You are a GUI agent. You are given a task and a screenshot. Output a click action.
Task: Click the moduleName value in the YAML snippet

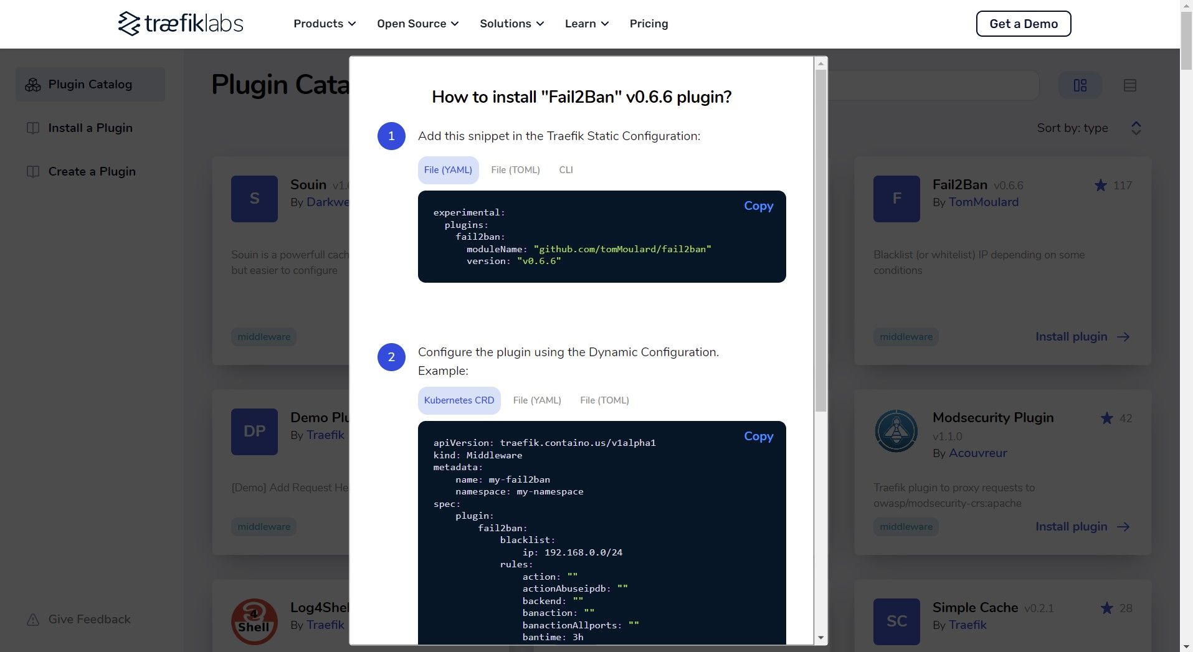622,249
